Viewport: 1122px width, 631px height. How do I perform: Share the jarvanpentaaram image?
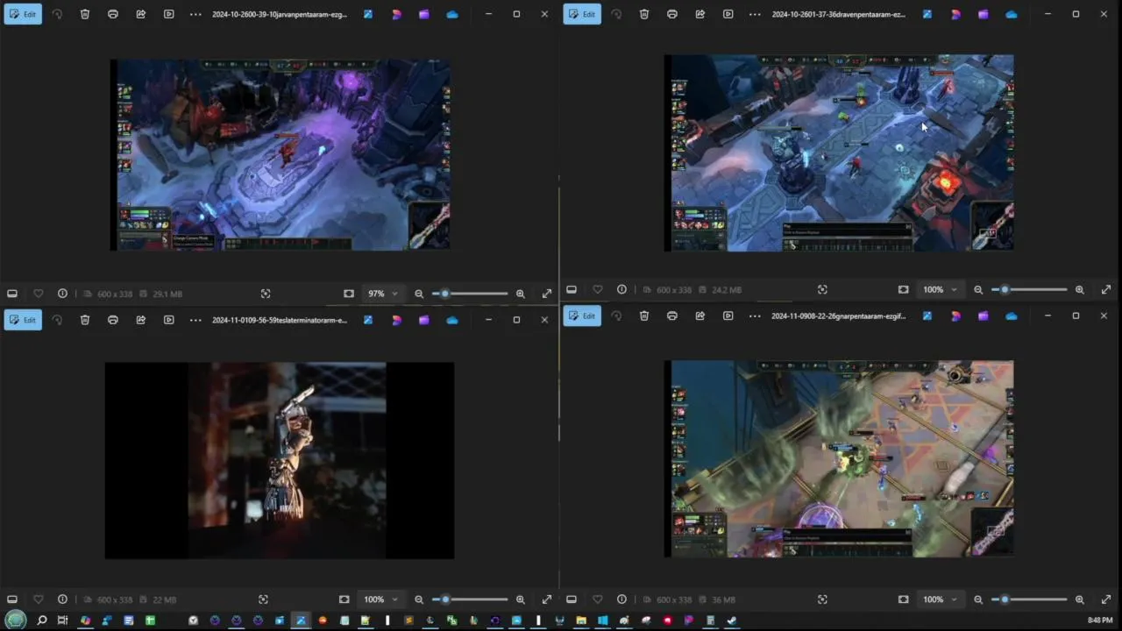[141, 14]
